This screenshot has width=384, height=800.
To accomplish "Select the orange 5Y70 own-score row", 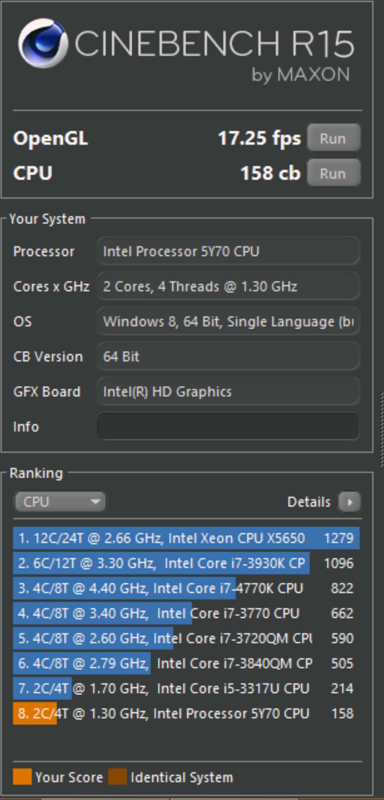I will (x=186, y=713).
